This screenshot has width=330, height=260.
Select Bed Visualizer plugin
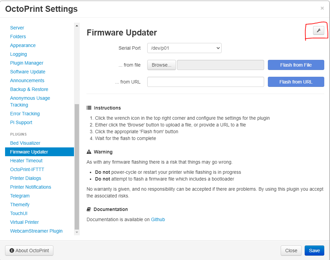point(25,143)
